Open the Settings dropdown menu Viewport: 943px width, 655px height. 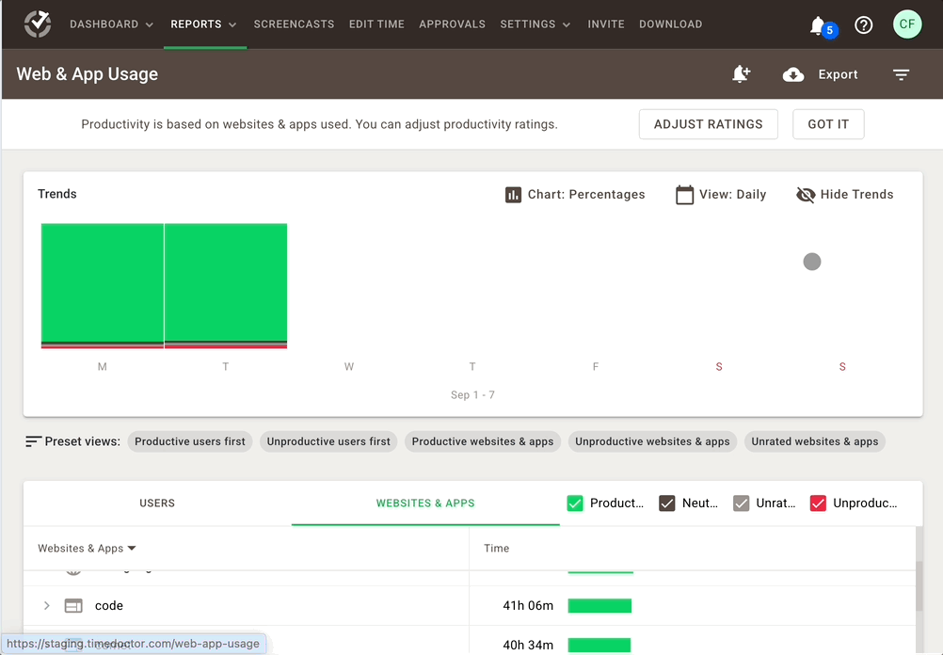pos(535,24)
